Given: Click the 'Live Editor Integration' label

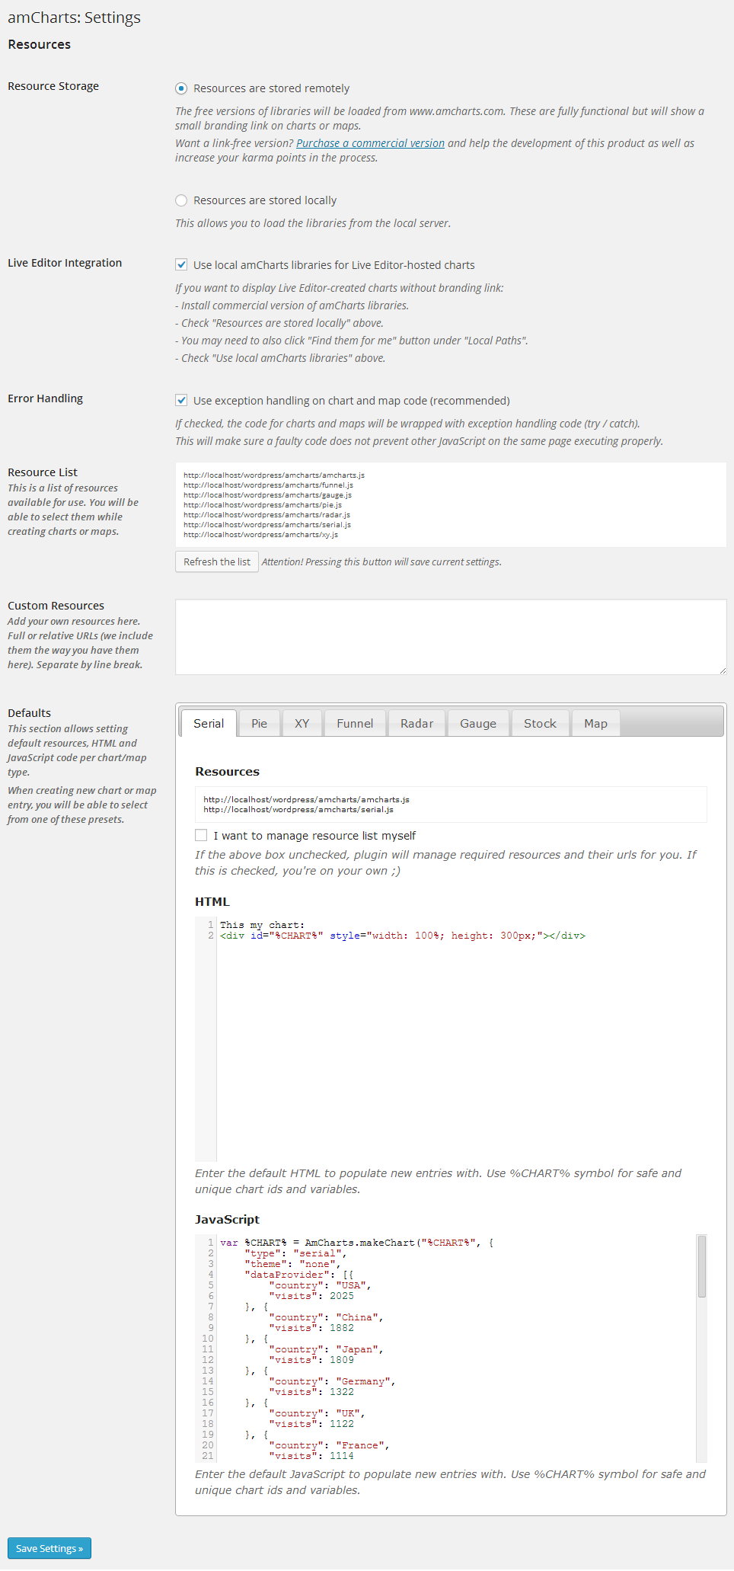Looking at the screenshot, I should pyautogui.click(x=65, y=263).
